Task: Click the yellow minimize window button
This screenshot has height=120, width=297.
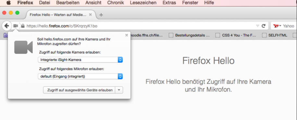Action: (11, 13)
